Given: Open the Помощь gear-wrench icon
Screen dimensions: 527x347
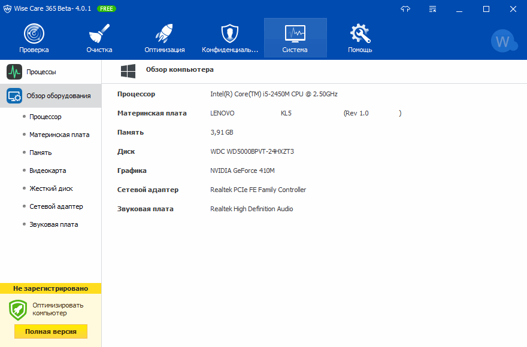Looking at the screenshot, I should (x=360, y=34).
